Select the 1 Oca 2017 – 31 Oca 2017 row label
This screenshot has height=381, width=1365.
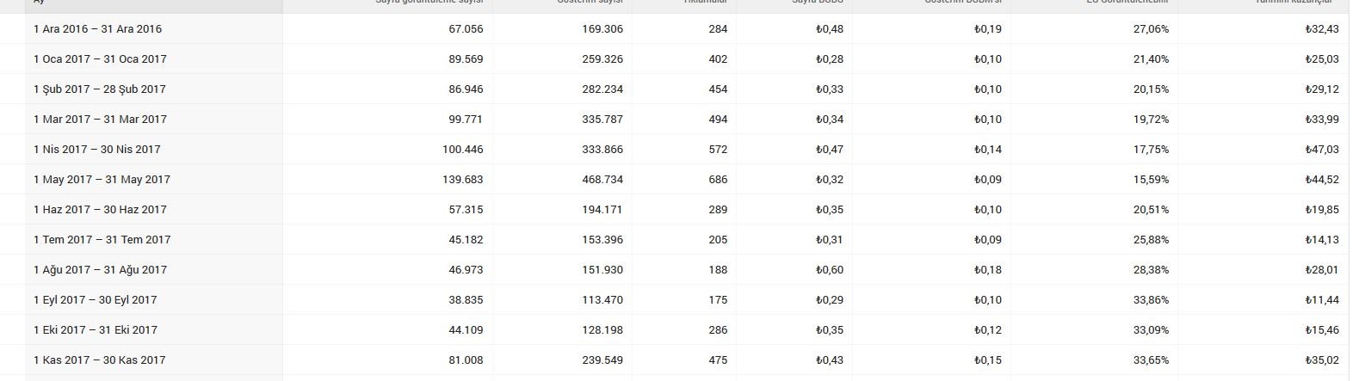tap(100, 58)
